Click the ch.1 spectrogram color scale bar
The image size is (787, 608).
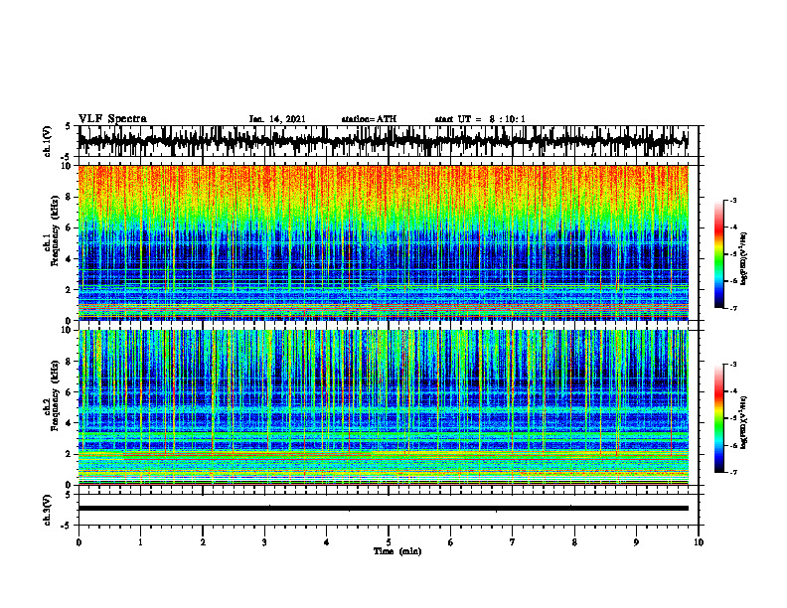click(719, 254)
